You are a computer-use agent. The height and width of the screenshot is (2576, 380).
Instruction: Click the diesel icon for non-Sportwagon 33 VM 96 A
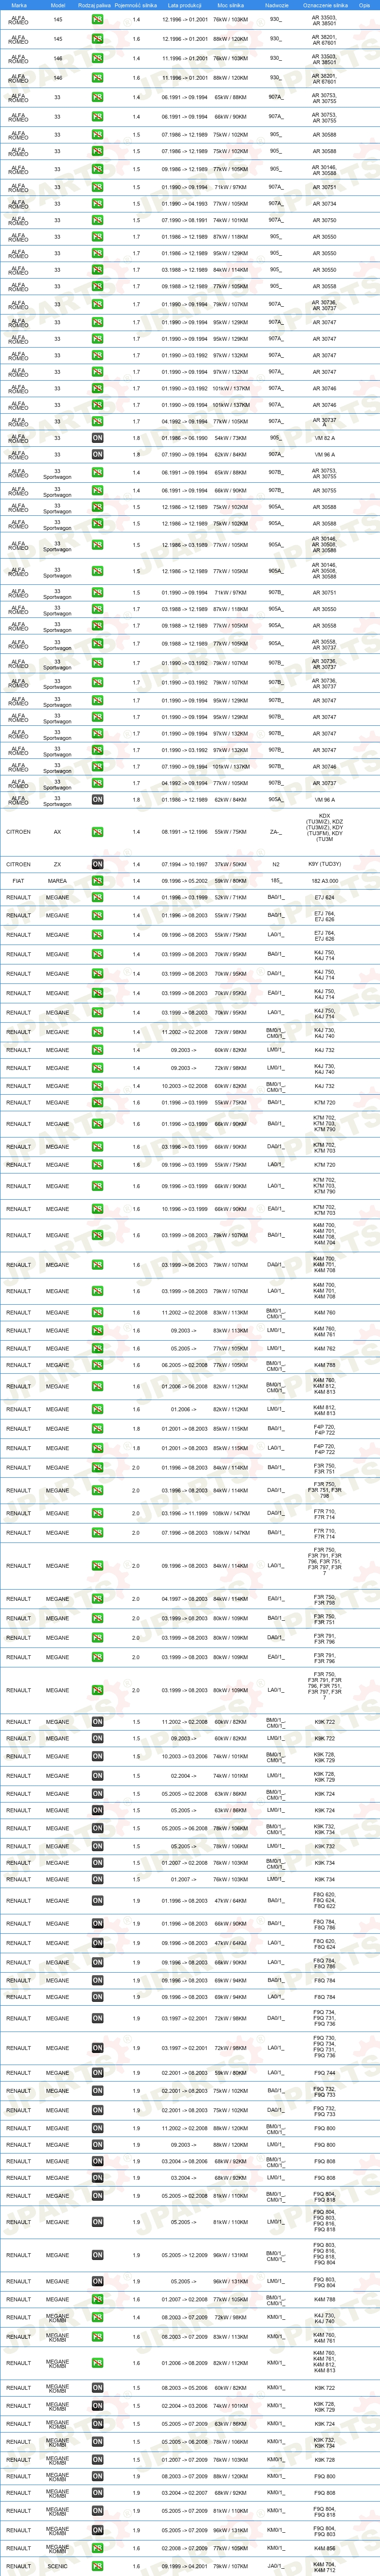[97, 455]
